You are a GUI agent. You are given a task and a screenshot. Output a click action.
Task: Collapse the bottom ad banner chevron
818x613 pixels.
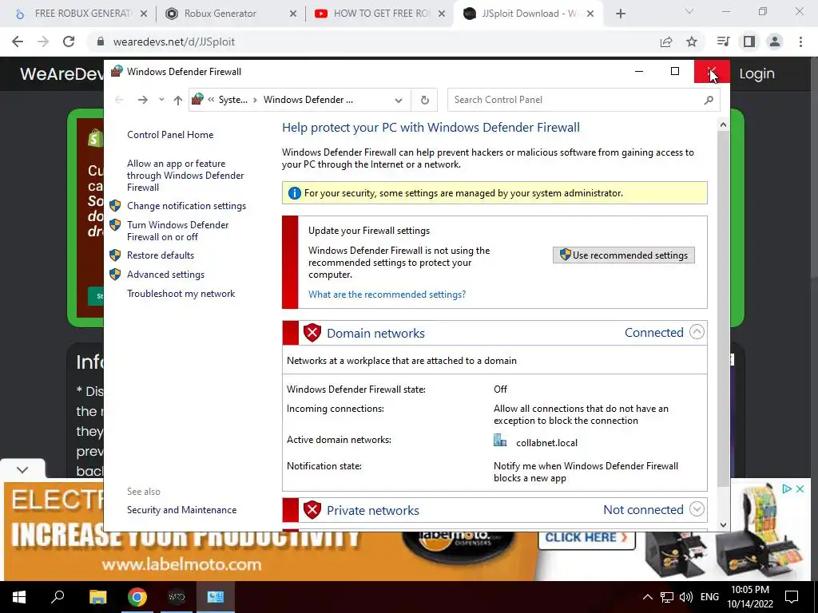coord(22,469)
